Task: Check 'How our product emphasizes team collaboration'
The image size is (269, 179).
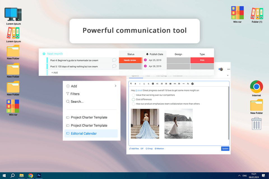Action: [x=133, y=104]
